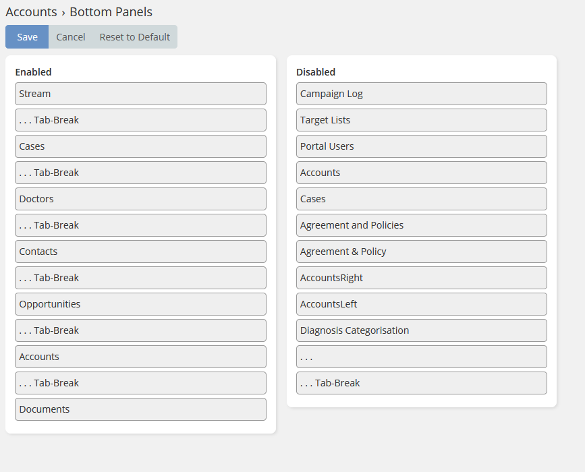This screenshot has width=585, height=472.
Task: Select Agreement and Policies item
Action: (x=421, y=225)
